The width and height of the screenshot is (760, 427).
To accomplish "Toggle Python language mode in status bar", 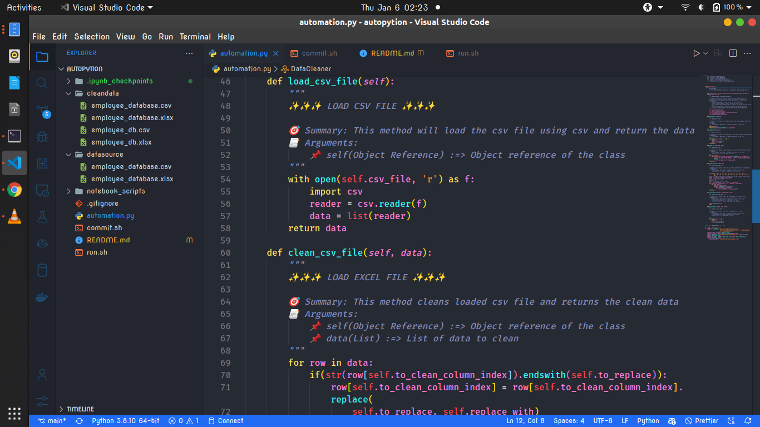I will click(x=648, y=421).
